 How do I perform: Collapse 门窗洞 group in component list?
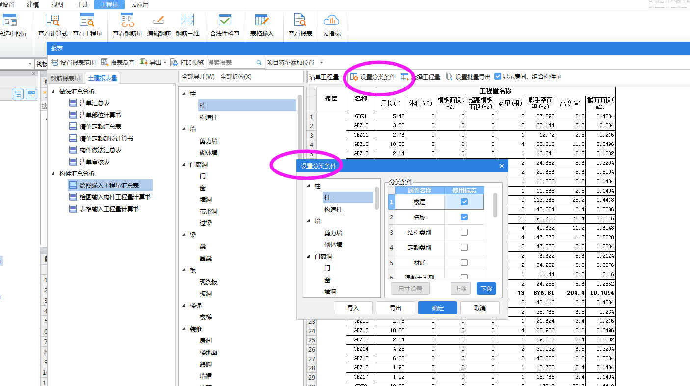pyautogui.click(x=184, y=164)
